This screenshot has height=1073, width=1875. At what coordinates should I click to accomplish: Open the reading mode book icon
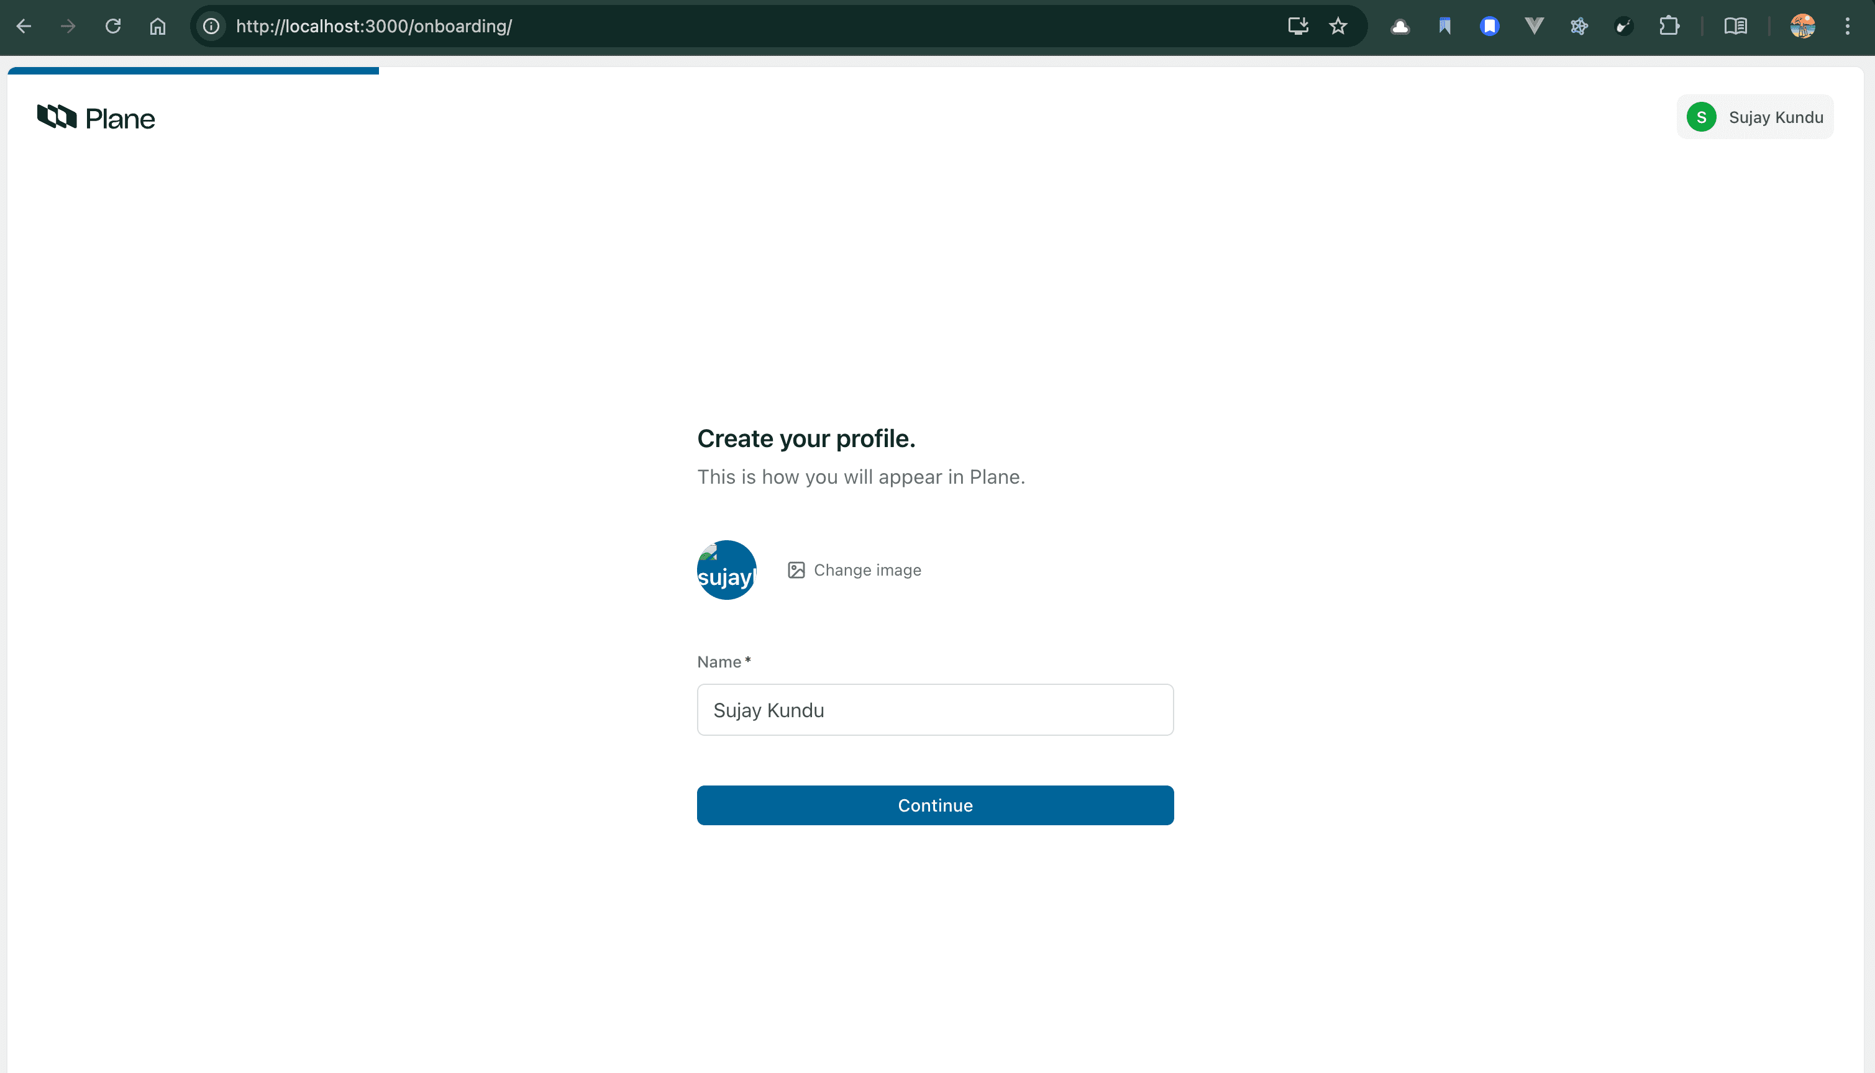tap(1736, 27)
